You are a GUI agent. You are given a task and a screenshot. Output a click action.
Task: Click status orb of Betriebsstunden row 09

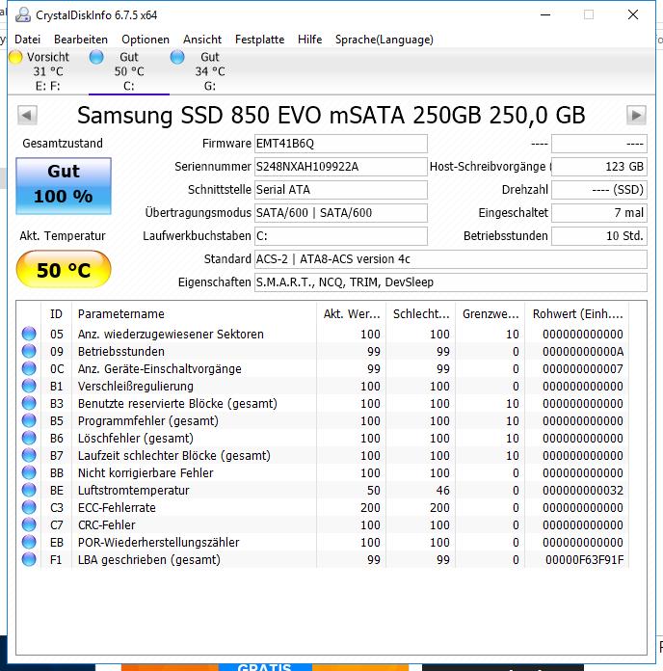click(29, 351)
